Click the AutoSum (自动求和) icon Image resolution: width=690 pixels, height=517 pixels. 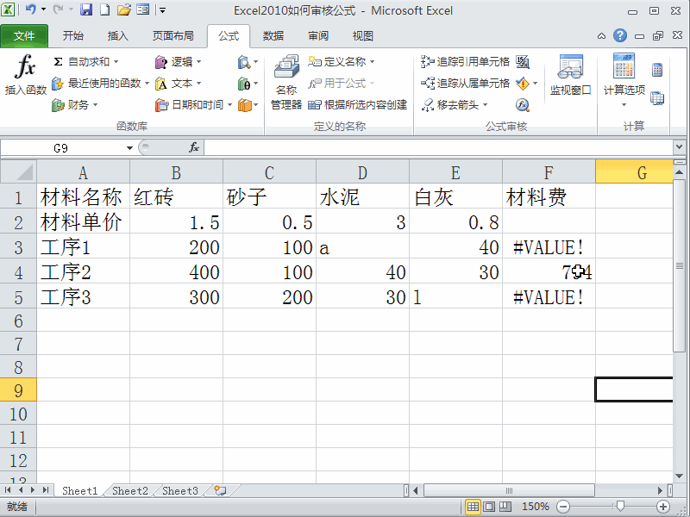pos(56,61)
